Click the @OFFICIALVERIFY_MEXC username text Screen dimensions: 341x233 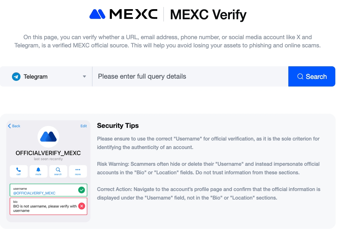pyautogui.click(x=34, y=193)
